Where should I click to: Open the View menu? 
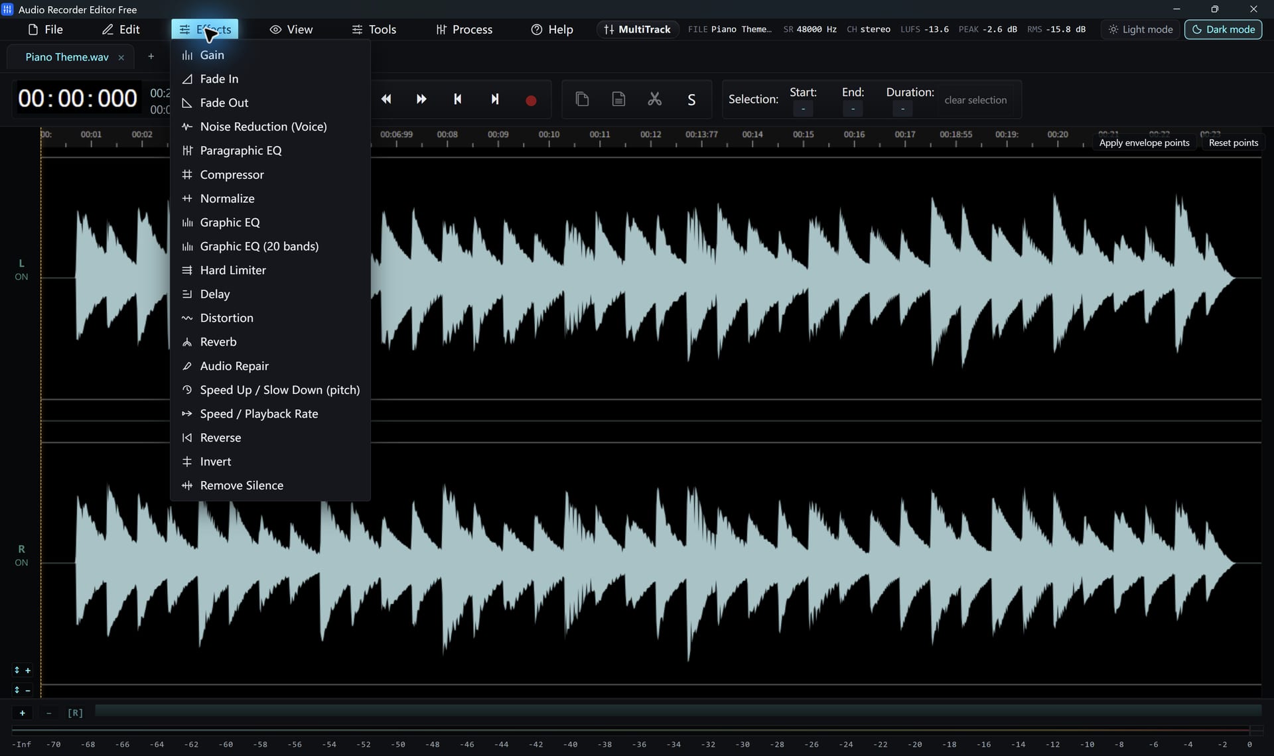point(291,29)
